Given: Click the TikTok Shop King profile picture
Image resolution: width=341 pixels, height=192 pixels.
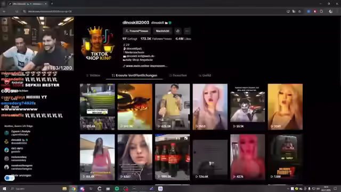Looking at the screenshot, I should (x=98, y=43).
